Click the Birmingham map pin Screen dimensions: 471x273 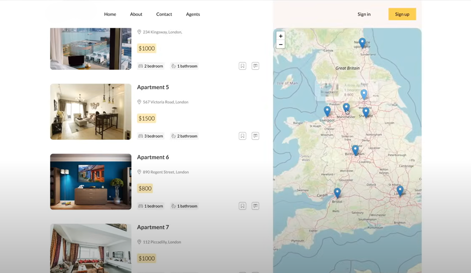(x=355, y=150)
